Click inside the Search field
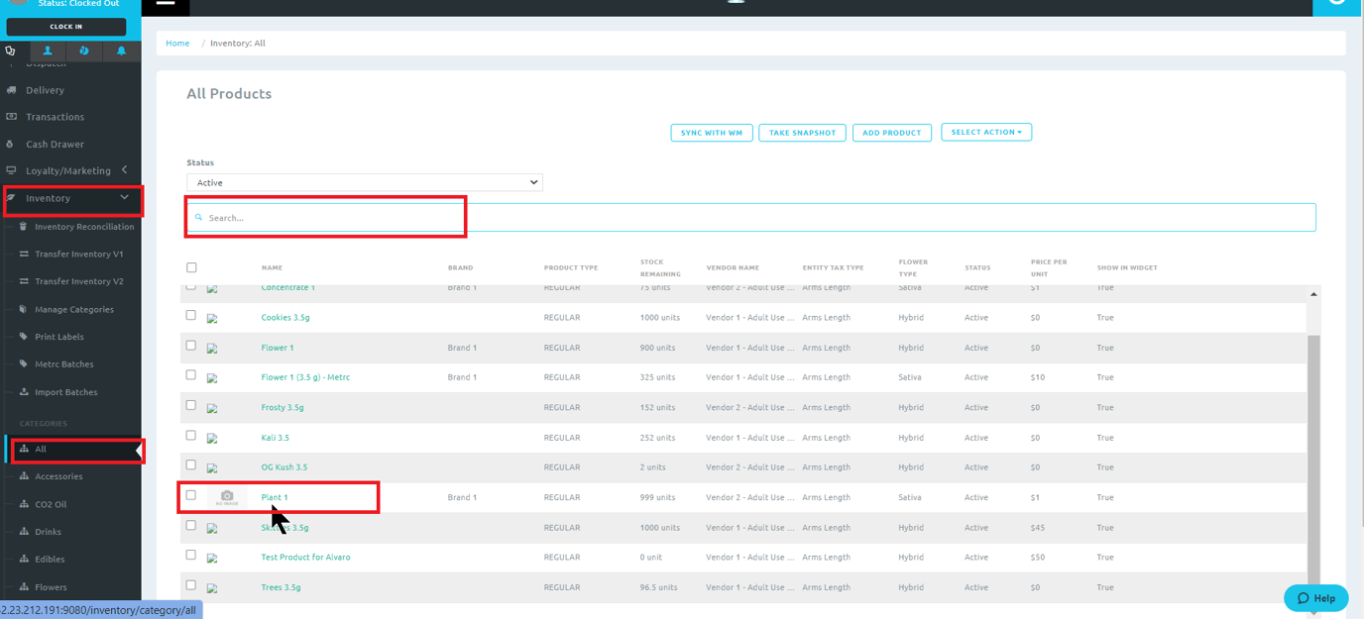Viewport: 1364px width, 619px height. [x=324, y=216]
